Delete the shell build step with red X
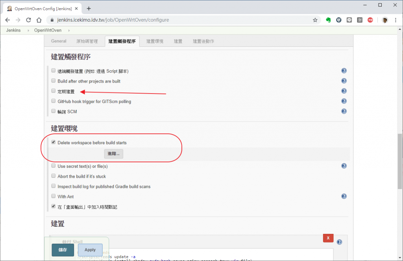This screenshot has height=261, width=403. 328,238
